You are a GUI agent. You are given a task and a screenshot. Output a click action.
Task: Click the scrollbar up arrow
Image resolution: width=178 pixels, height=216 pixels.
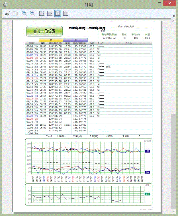173,21
